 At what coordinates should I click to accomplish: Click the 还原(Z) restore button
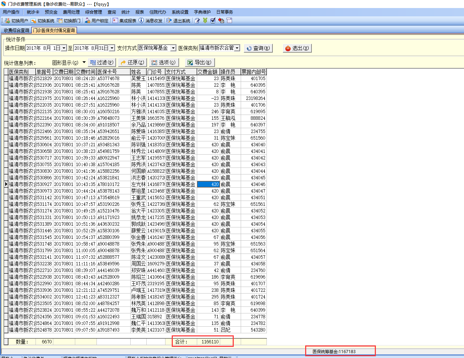132,62
